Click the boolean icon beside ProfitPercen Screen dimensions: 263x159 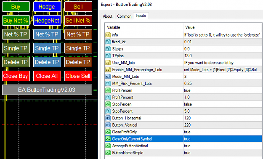(x=108, y=90)
